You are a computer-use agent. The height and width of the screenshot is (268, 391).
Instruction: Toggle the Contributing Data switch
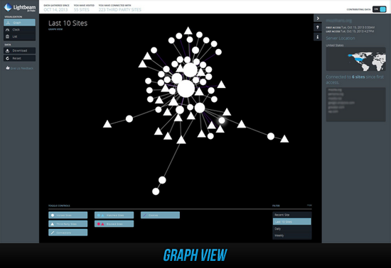380,9
